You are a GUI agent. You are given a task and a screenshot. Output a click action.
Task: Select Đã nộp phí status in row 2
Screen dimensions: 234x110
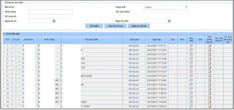coord(134,50)
